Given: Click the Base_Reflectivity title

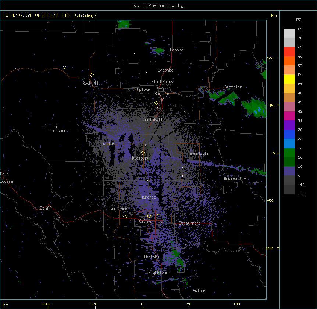Looking at the screenshot, I should point(158,6).
